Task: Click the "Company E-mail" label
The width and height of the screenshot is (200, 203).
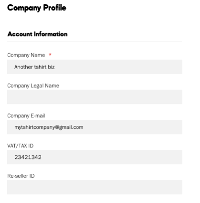Action: [26, 116]
